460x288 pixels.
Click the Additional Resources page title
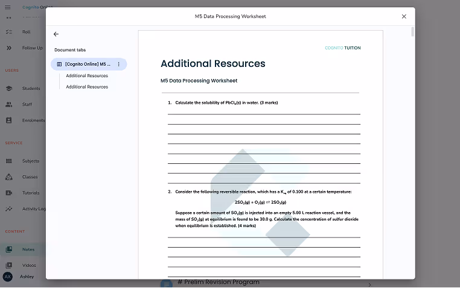click(212, 63)
